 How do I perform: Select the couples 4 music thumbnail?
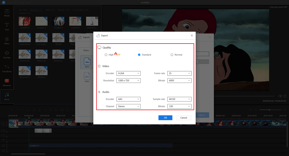coord(25,21)
